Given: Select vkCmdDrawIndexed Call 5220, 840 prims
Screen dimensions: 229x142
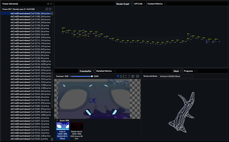Looking at the screenshot, I should (x=26, y=49).
